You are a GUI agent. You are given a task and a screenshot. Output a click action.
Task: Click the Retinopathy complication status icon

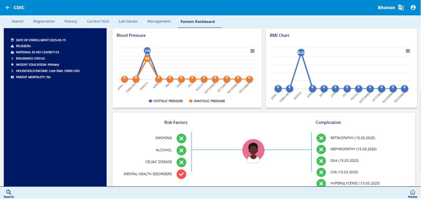321,138
